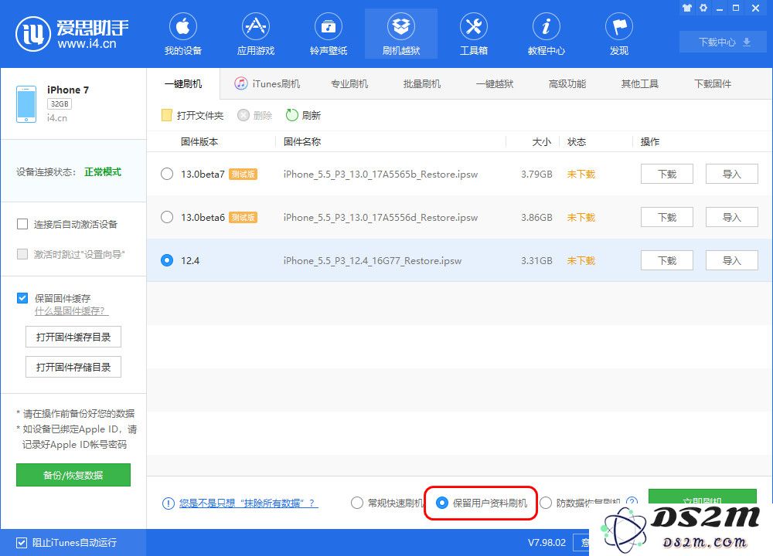Click the 状态 column header
The height and width of the screenshot is (556, 773).
(x=577, y=142)
